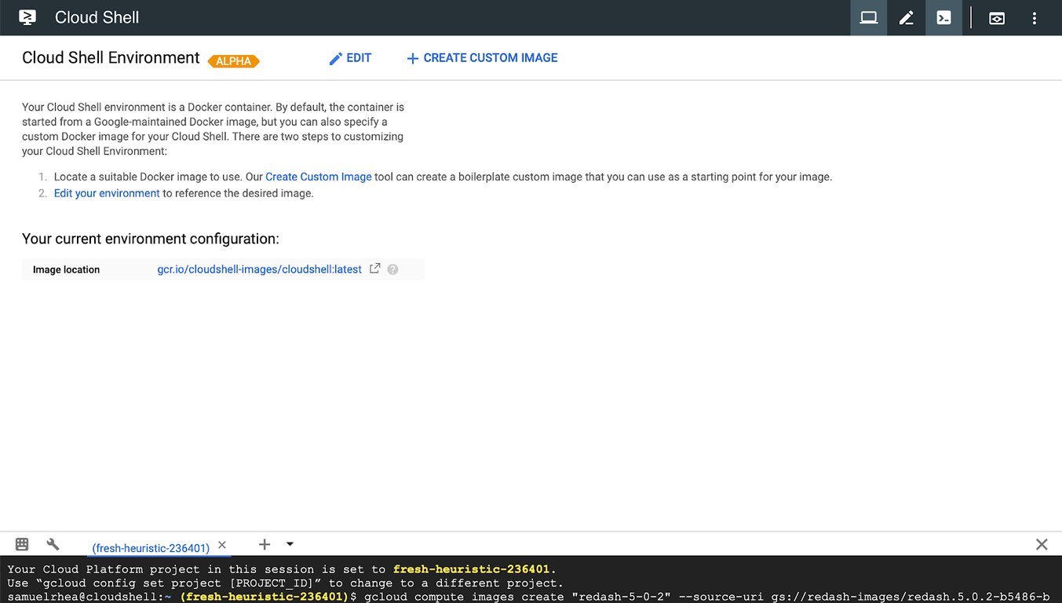Image resolution: width=1062 pixels, height=603 pixels.
Task: Select the fresh-heuristic-236401 terminal tab
Action: click(151, 548)
